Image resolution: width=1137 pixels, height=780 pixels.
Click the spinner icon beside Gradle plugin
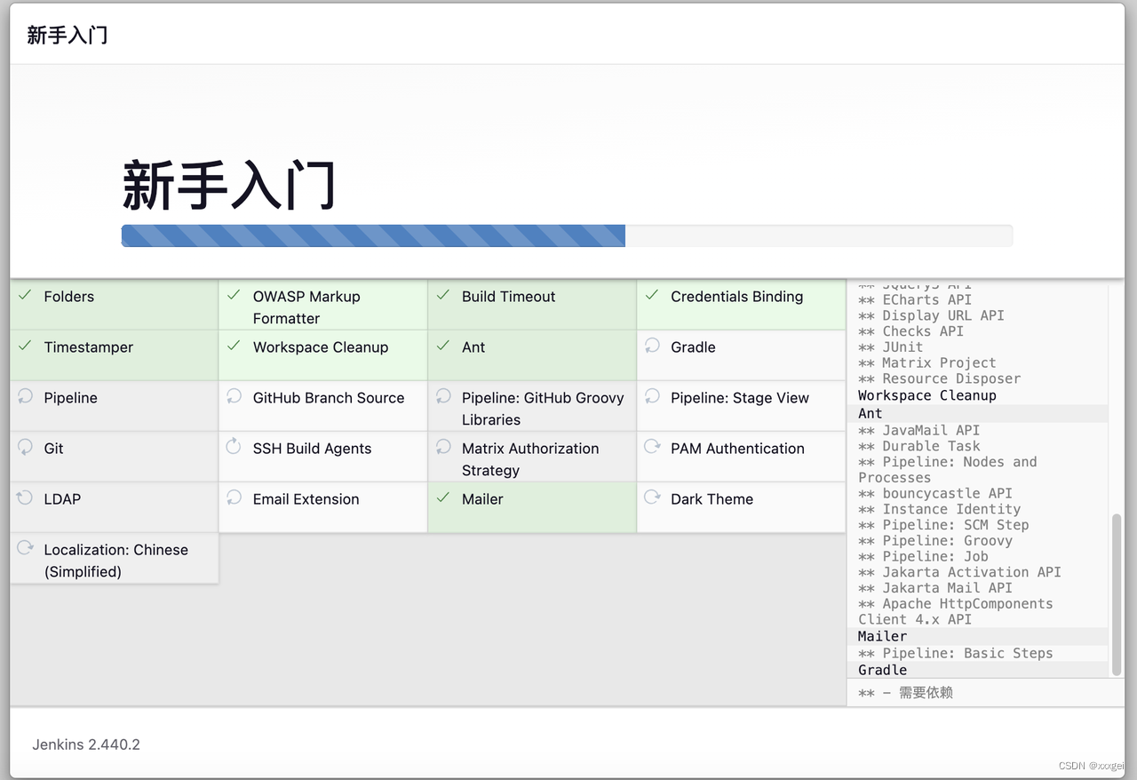(652, 345)
